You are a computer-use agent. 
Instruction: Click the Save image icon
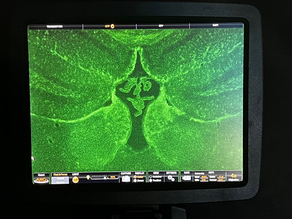[187, 178]
